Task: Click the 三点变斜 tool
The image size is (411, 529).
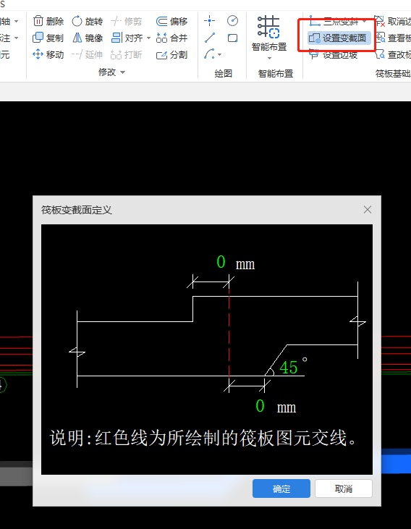Action: (x=334, y=22)
